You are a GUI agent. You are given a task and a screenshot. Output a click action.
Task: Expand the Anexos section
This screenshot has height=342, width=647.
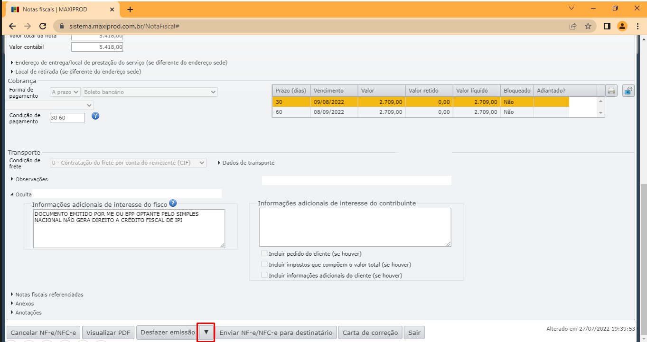click(22, 304)
